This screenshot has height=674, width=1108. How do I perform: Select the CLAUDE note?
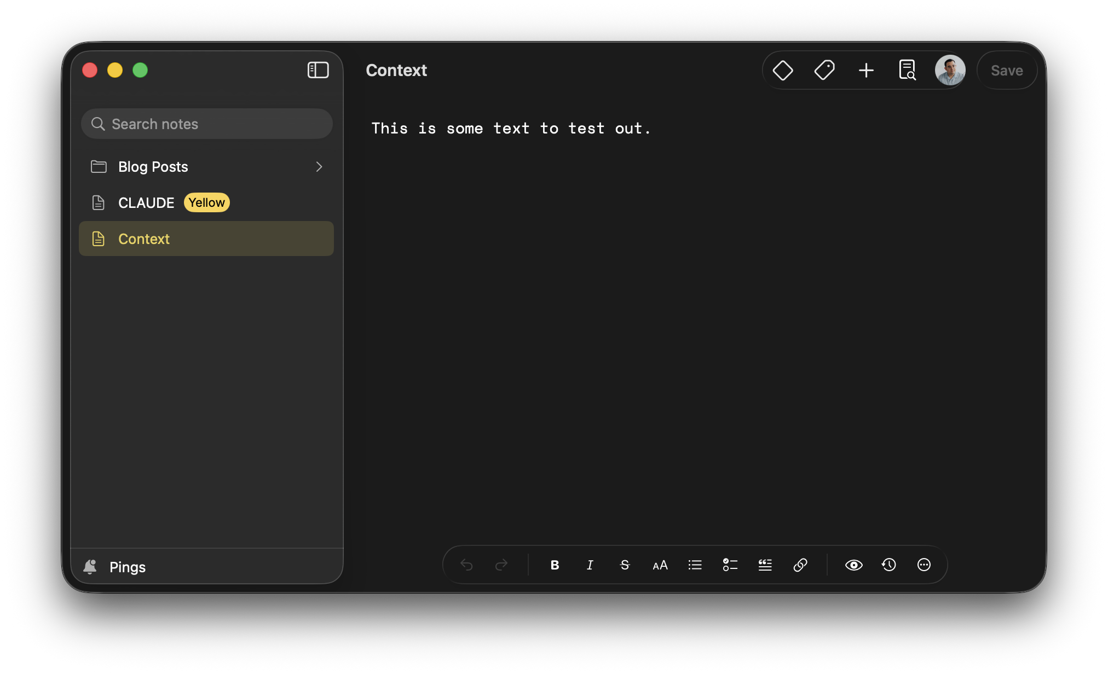[x=207, y=202]
